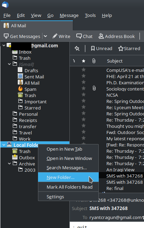Open the Address Book
The width and height of the screenshot is (144, 228).
tap(117, 36)
